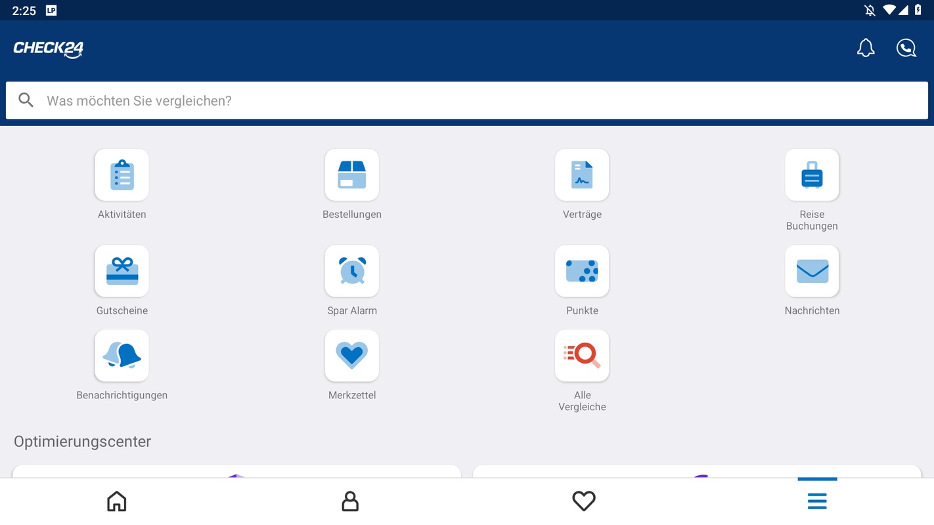Tap the 'Alle Vergleiche' label

click(x=582, y=401)
